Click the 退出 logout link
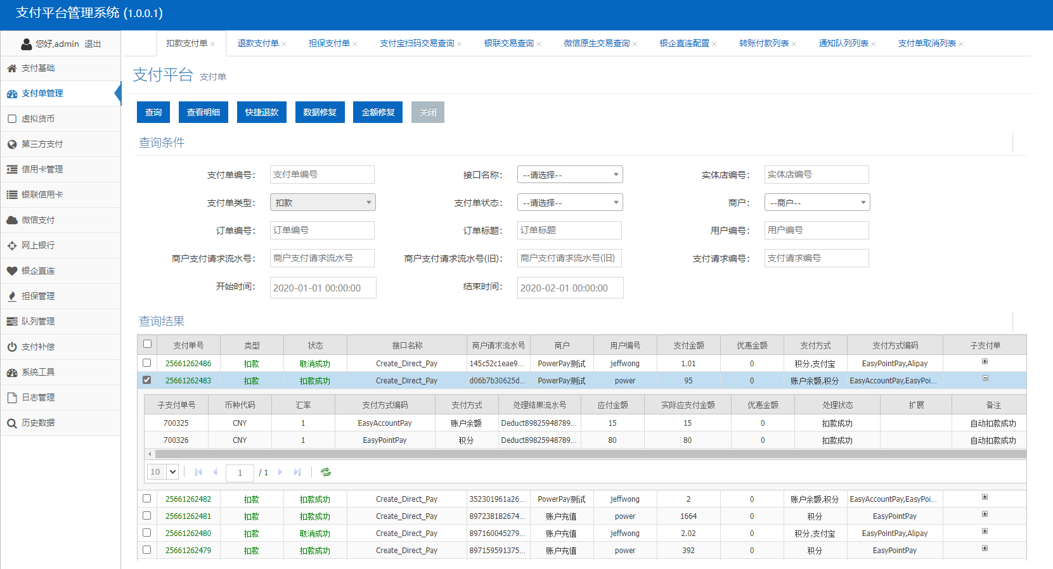Screen dimensions: 1053x569 click(x=93, y=44)
